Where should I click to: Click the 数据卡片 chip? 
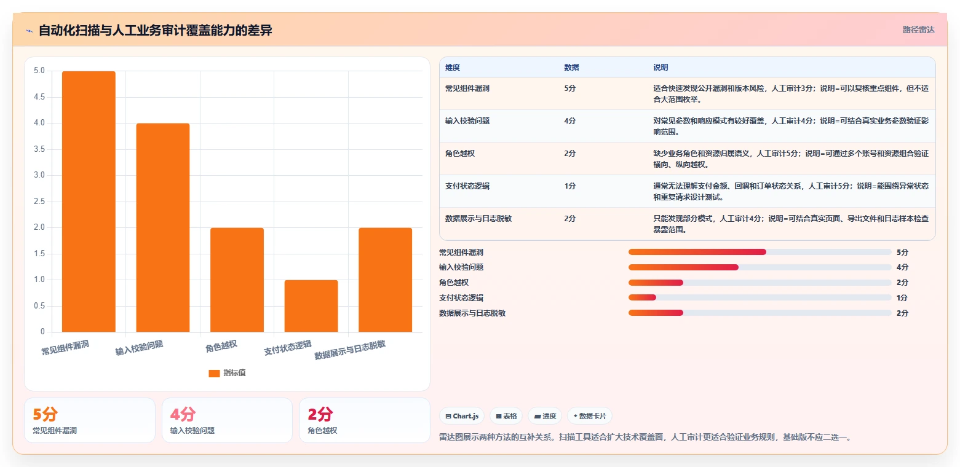(590, 416)
